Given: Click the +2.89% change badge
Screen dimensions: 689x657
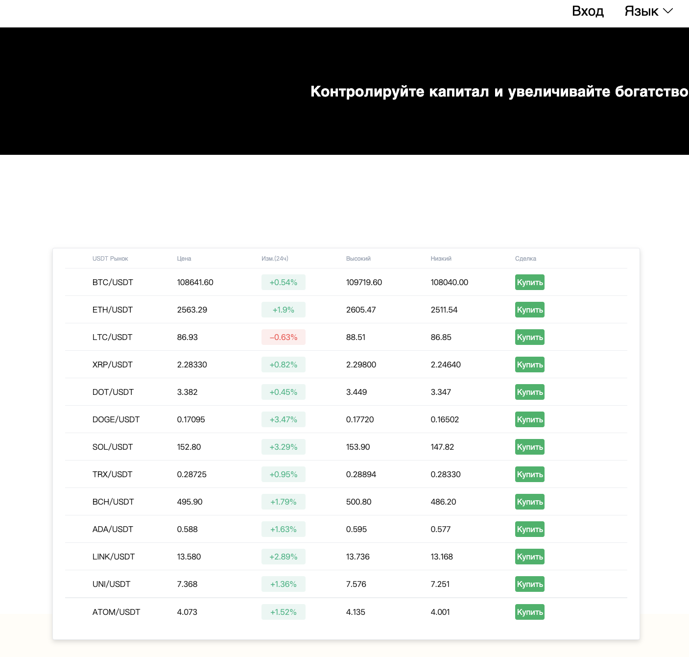Looking at the screenshot, I should [x=284, y=557].
